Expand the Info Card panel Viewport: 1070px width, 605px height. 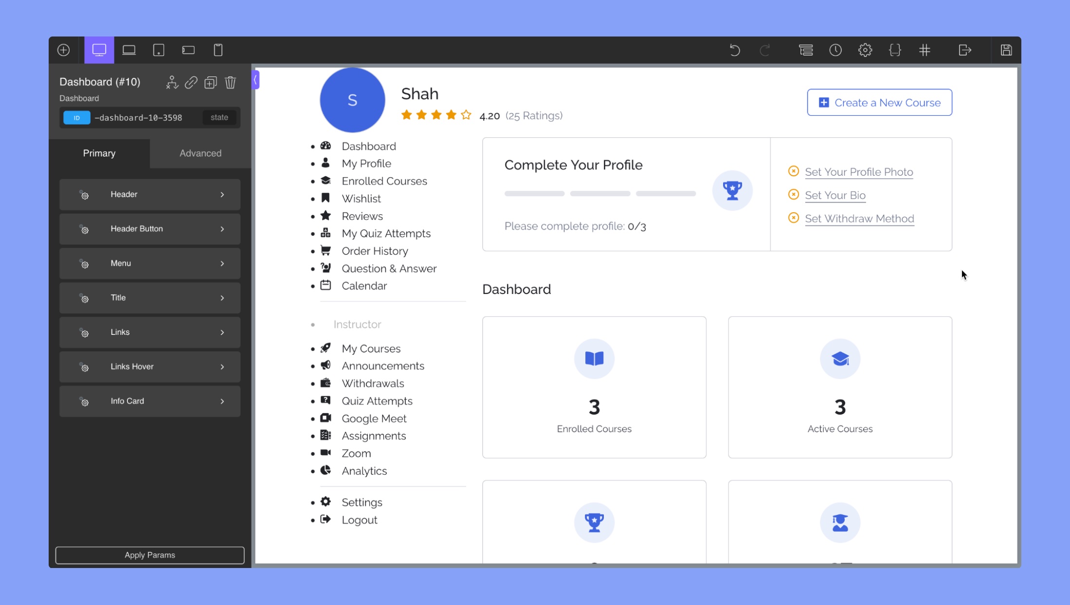coord(221,401)
